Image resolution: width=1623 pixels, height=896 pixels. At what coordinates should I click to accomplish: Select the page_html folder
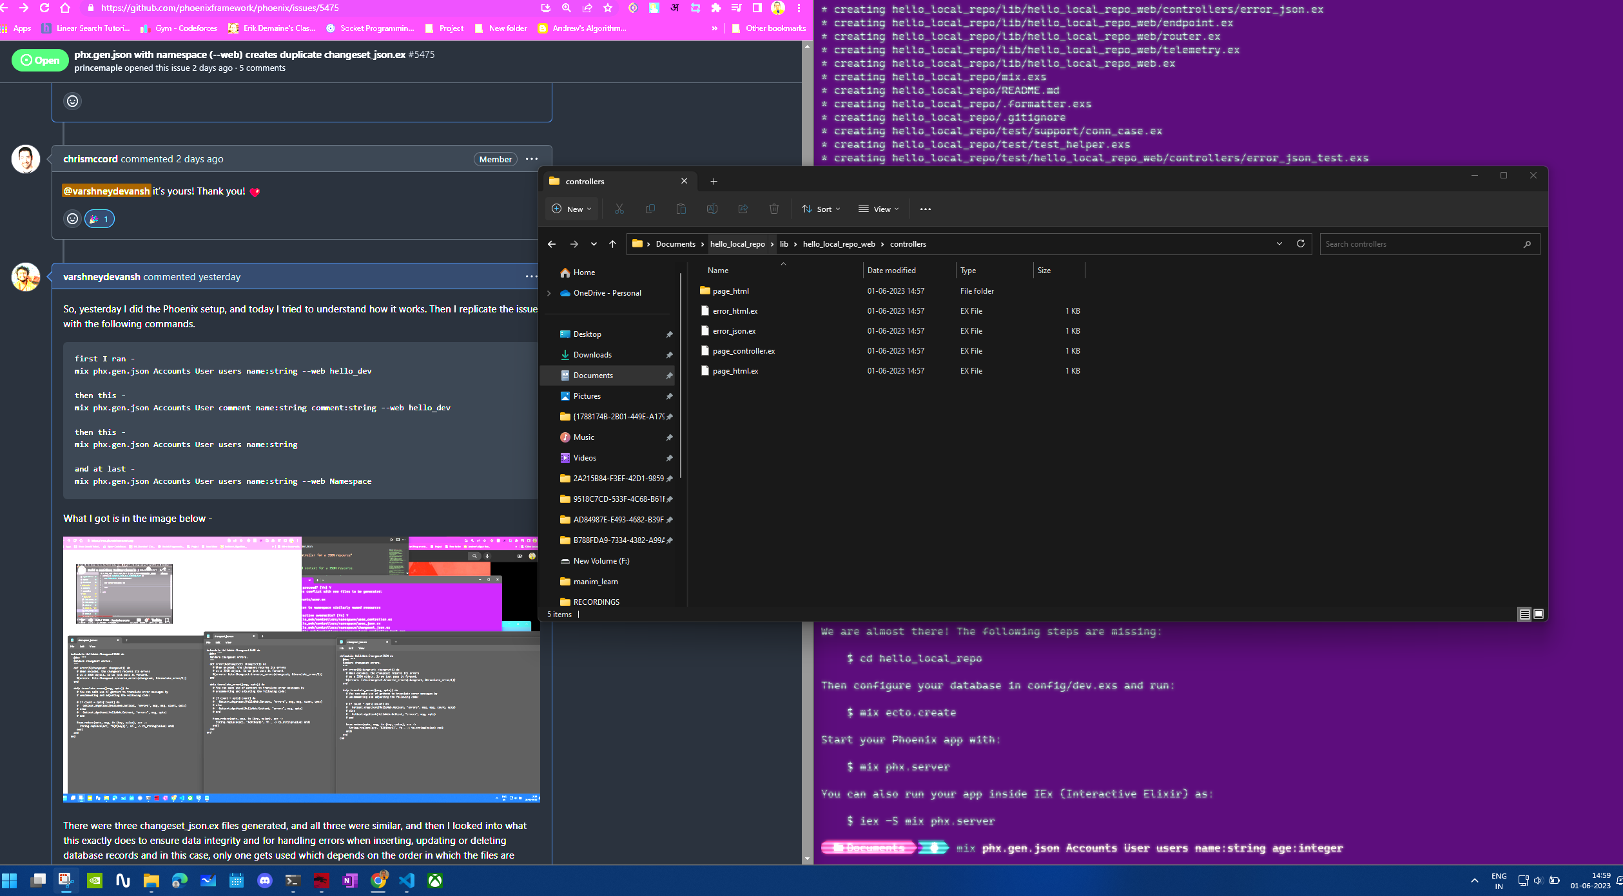point(730,291)
